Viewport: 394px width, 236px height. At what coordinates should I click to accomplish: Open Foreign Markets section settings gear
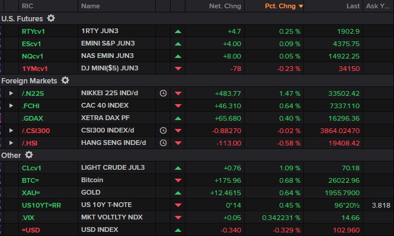point(65,80)
